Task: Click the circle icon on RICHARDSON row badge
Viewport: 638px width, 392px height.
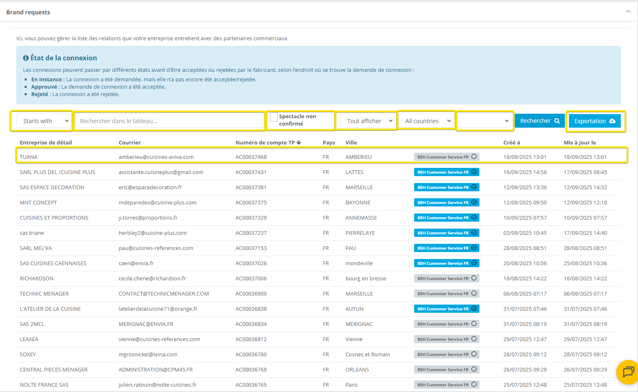Action: click(x=474, y=278)
